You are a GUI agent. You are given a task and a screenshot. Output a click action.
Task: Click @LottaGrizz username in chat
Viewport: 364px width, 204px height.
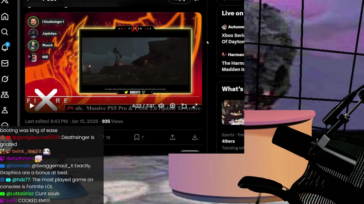pyautogui.click(x=20, y=194)
